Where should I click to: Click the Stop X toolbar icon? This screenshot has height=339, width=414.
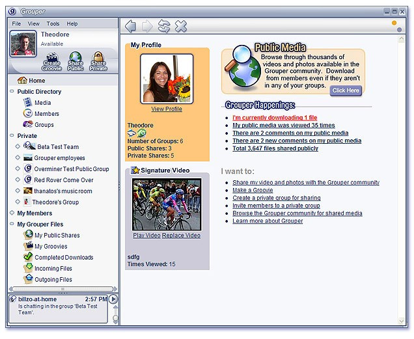coord(181,26)
